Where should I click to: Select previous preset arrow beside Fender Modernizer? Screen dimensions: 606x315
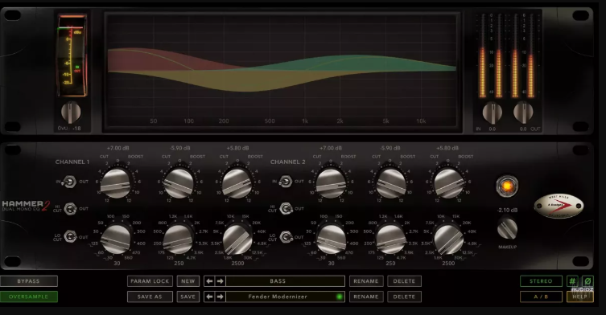(209, 297)
